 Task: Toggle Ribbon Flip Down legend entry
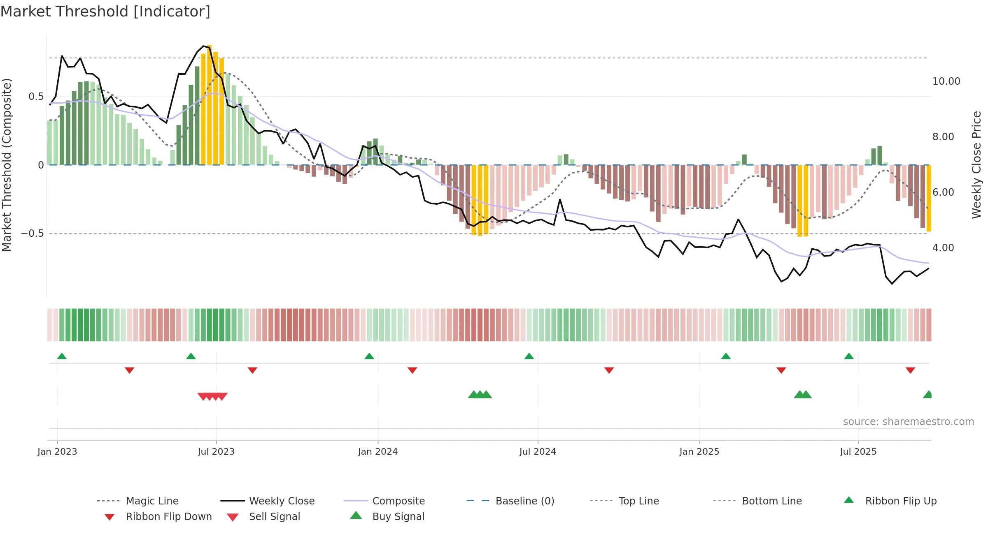(x=158, y=516)
